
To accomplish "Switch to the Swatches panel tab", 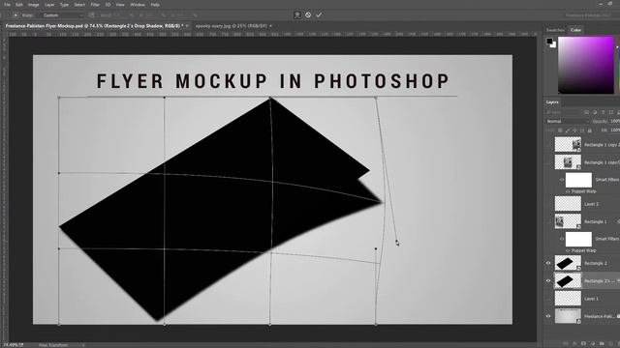I will pos(555,30).
